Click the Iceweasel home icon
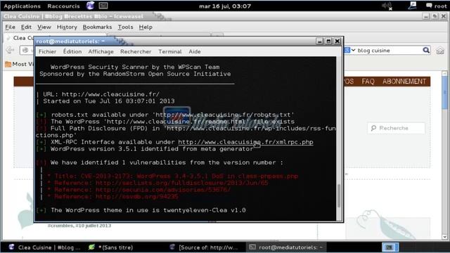Viewport: 450px width, 253px height. point(440,51)
